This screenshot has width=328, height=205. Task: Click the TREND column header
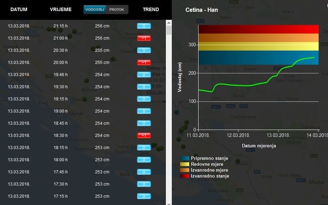pos(151,10)
